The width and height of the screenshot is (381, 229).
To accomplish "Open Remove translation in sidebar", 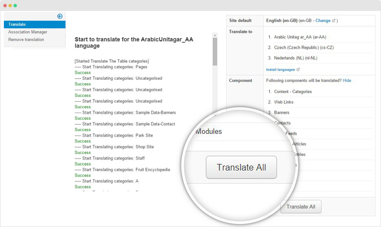I will pos(26,39).
